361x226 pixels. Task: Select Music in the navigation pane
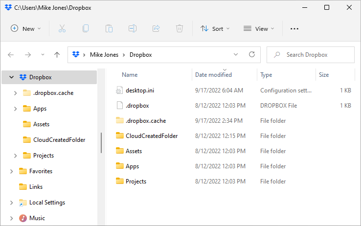point(37,218)
